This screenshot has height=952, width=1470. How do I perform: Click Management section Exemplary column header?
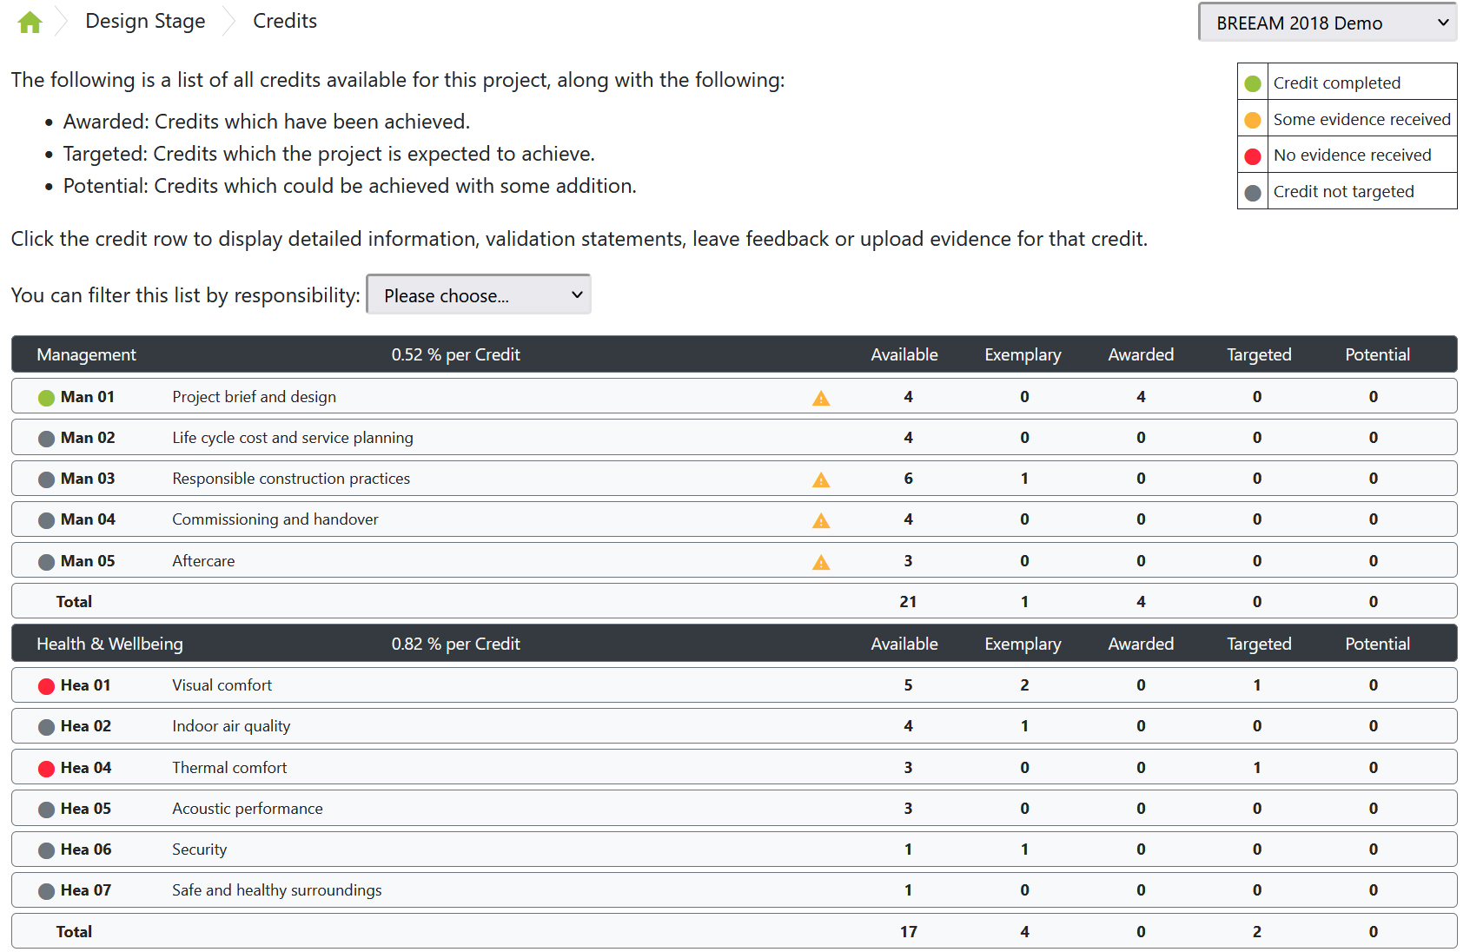(1023, 354)
